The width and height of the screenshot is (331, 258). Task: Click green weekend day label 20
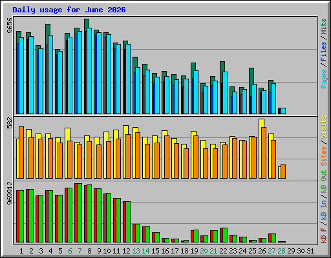click(204, 251)
